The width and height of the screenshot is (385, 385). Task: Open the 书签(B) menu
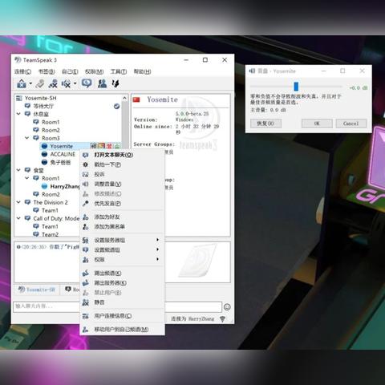tap(47, 71)
